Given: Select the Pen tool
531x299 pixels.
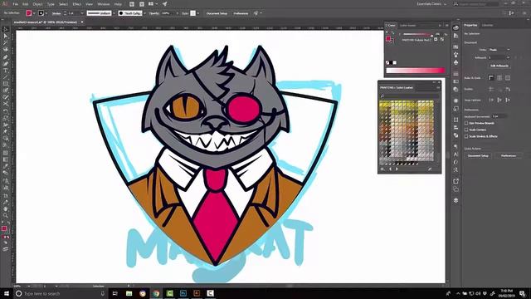Looking at the screenshot, I should coord(6,56).
